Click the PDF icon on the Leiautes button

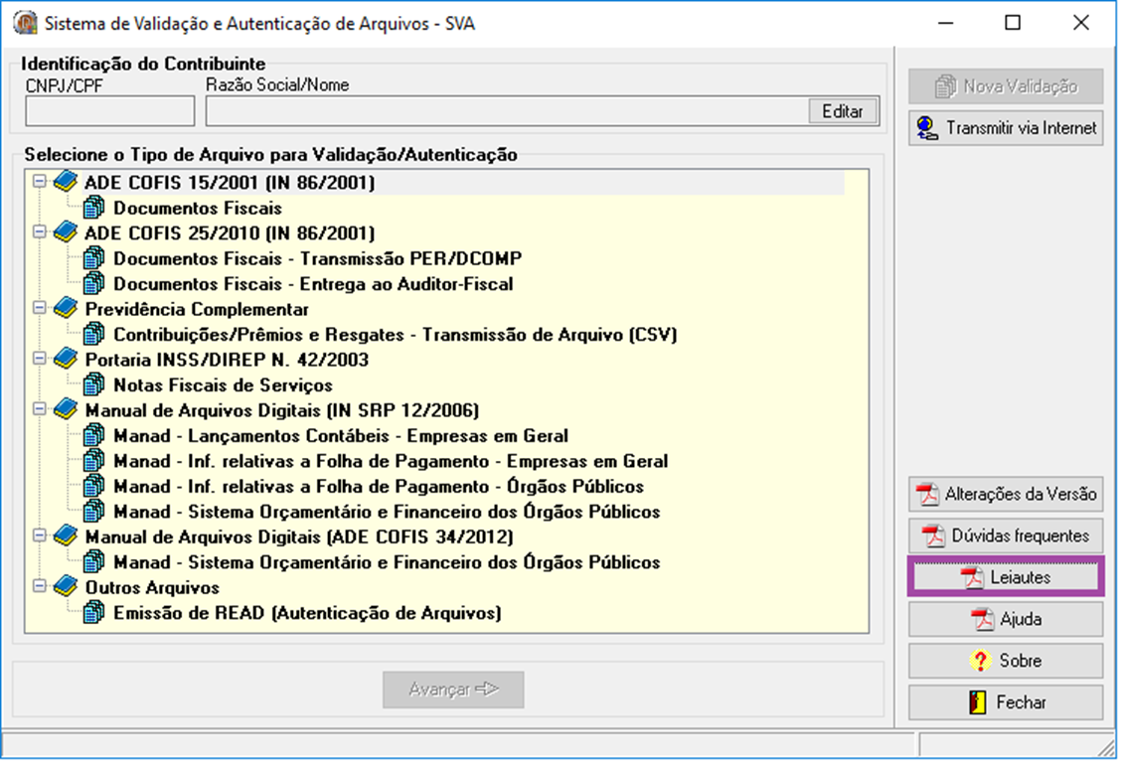coord(972,576)
